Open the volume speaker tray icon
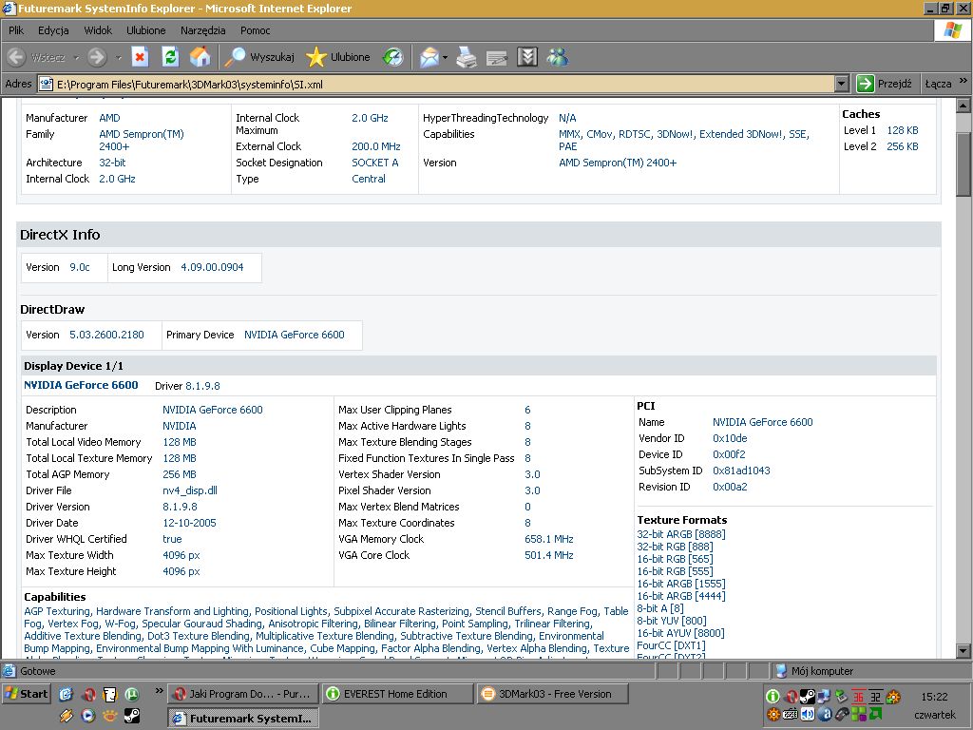 [808, 714]
